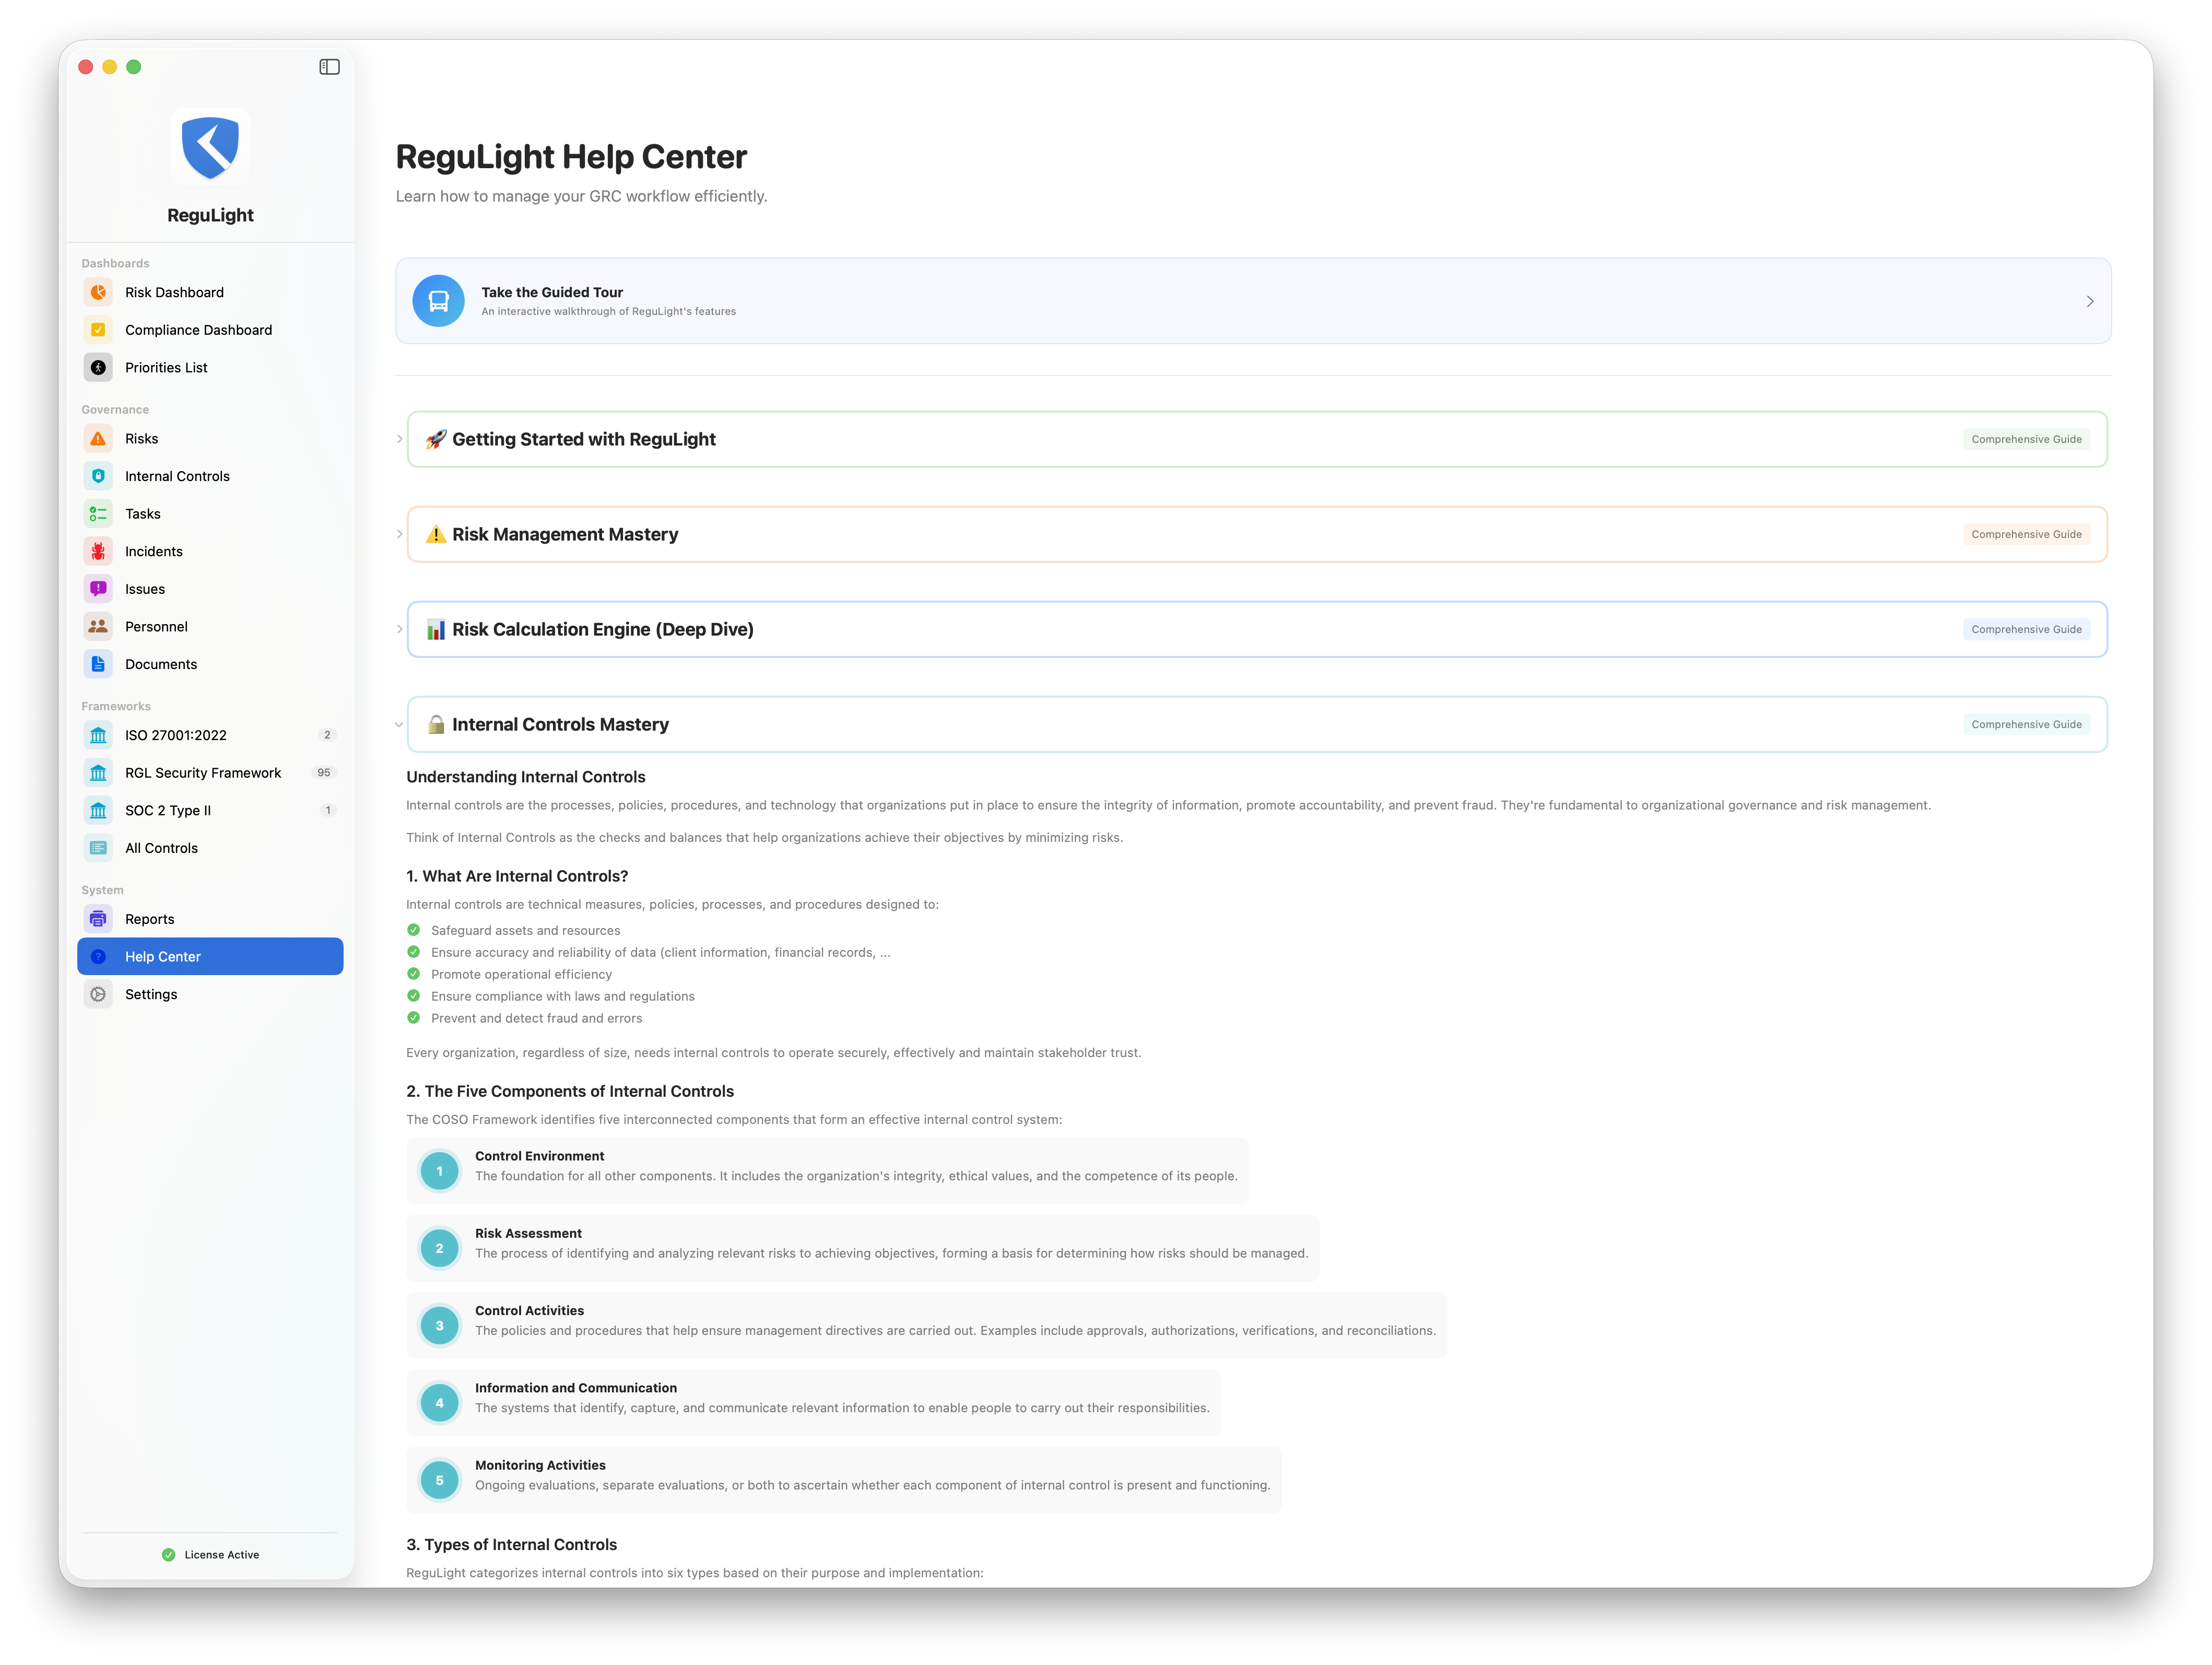The image size is (2212, 1665).
Task: Open the Tasks checklist icon
Action: coord(98,514)
